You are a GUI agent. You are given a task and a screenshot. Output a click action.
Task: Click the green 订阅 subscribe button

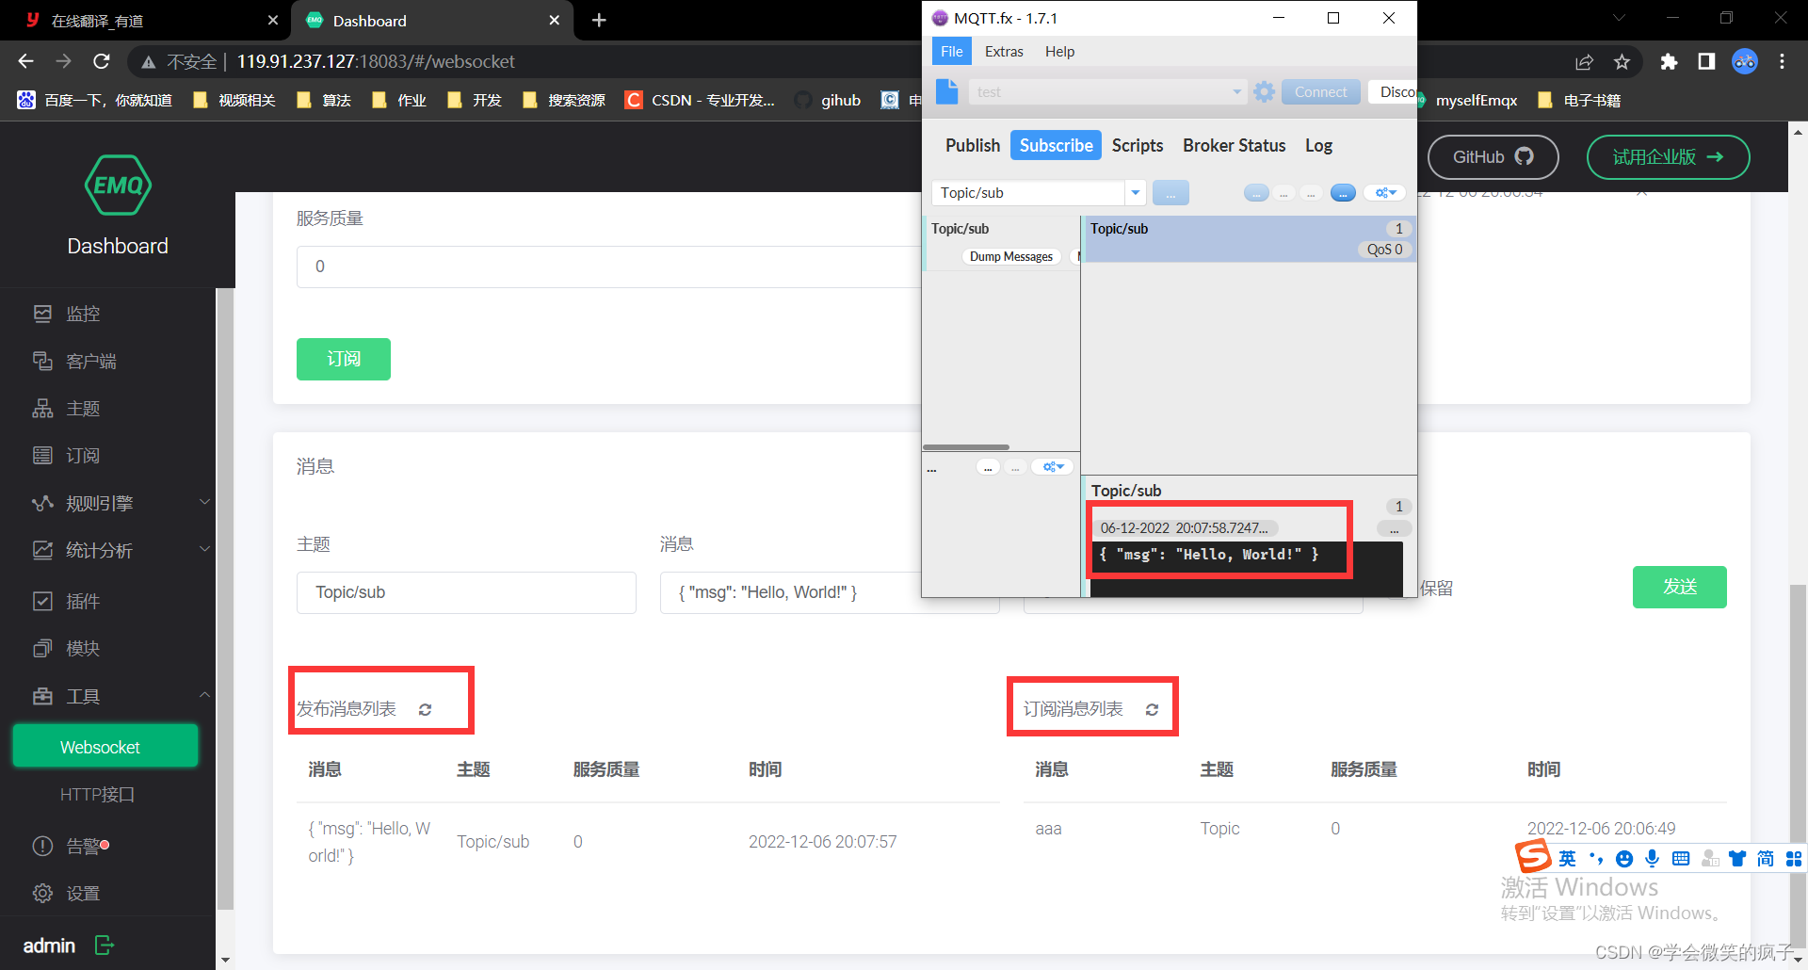[344, 359]
